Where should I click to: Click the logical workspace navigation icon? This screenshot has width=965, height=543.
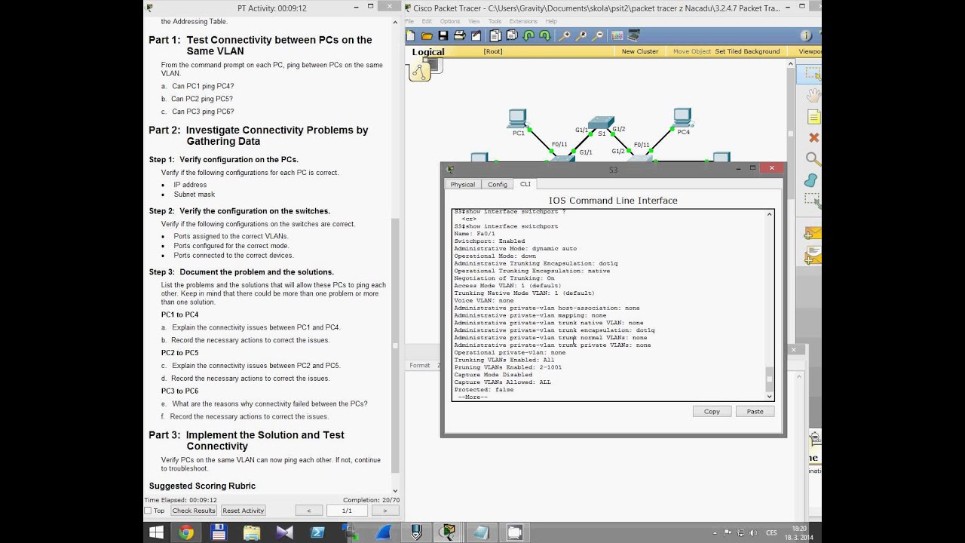420,72
